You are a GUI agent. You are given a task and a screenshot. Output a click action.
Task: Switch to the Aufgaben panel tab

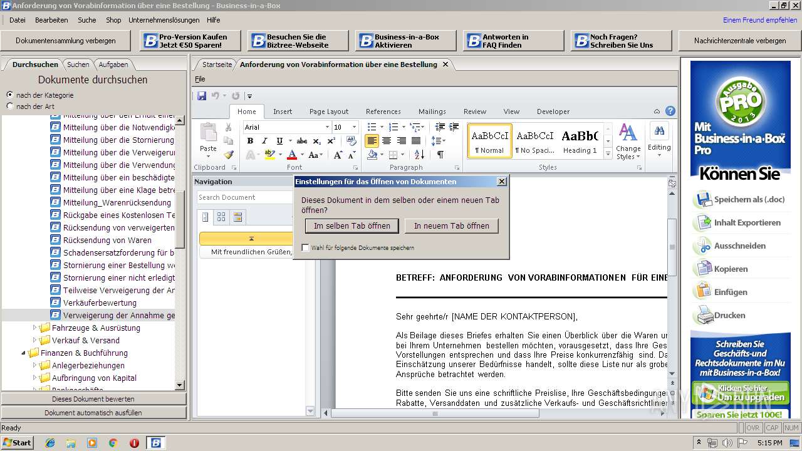(113, 65)
